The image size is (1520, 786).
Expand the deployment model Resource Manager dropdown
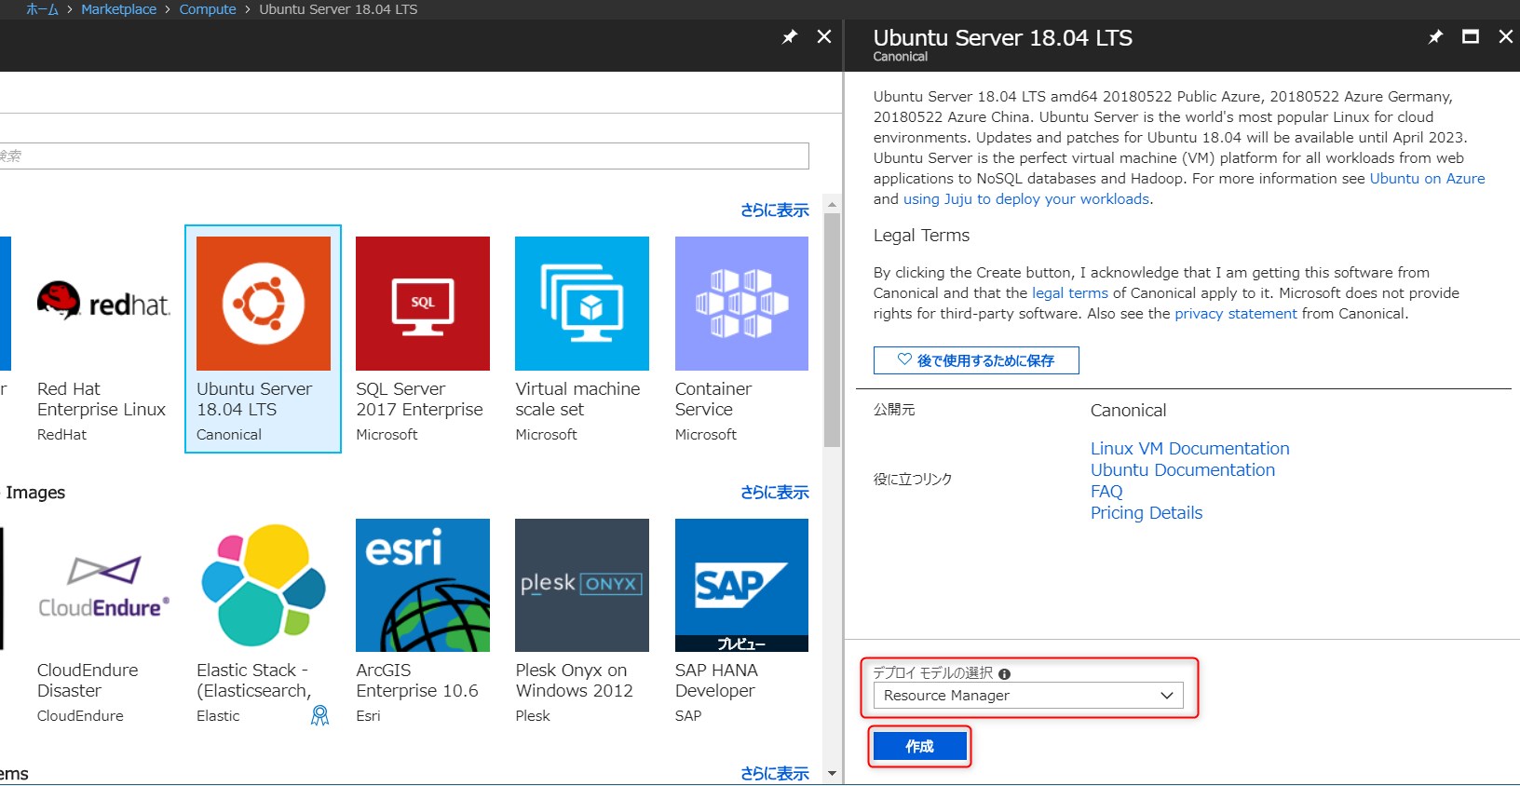point(1027,696)
